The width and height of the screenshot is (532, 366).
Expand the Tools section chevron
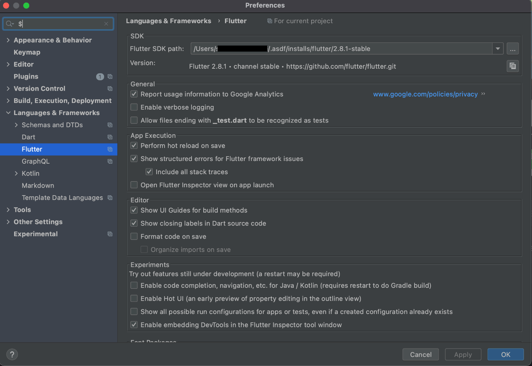[x=8, y=210]
